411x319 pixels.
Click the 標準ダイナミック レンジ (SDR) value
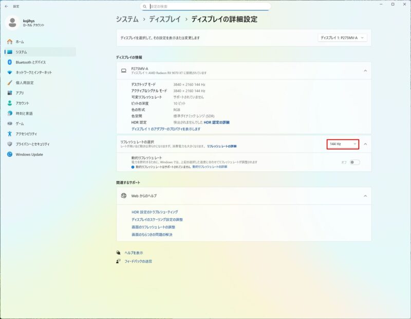194,116
